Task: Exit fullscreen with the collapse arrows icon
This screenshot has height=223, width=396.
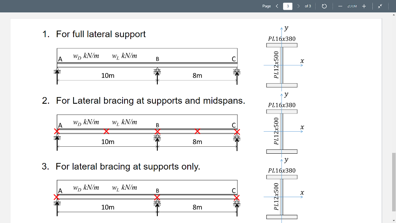Action: (379, 6)
